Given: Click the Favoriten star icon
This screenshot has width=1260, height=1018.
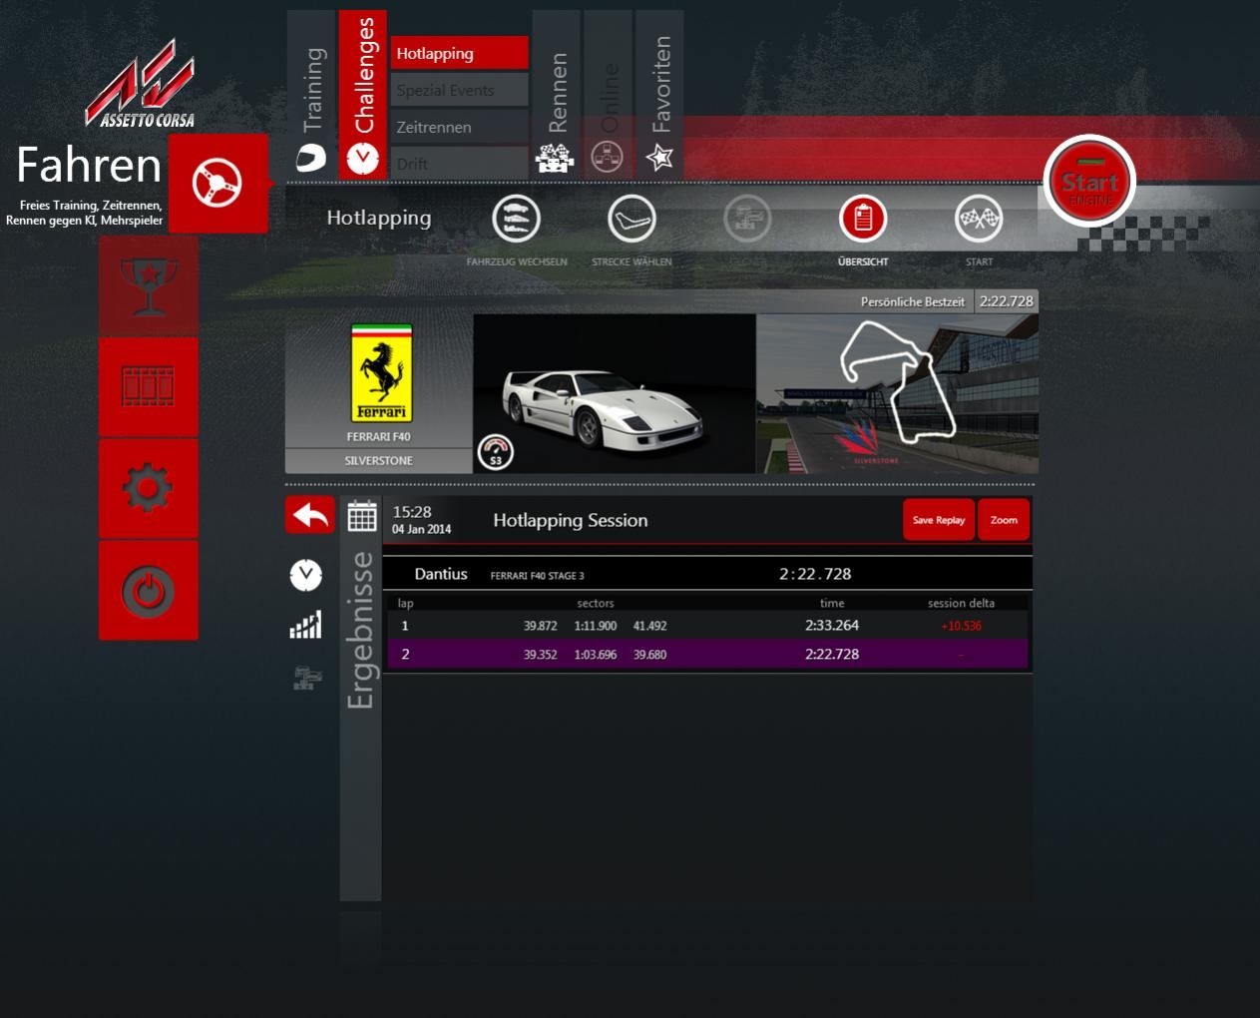Looking at the screenshot, I should (x=659, y=157).
